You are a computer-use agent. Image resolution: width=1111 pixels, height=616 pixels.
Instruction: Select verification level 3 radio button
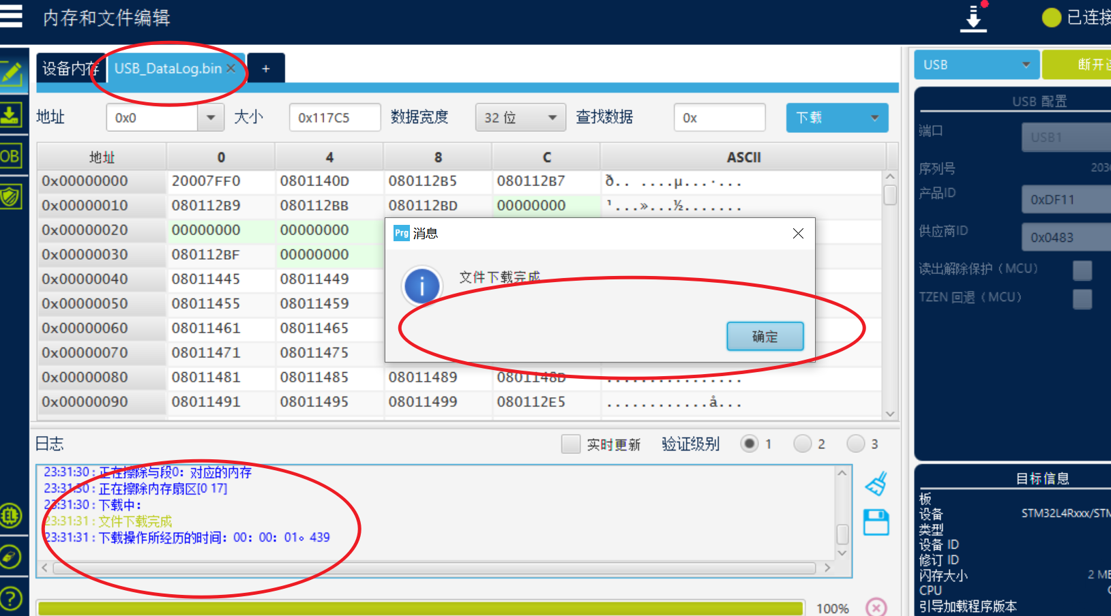coord(856,444)
